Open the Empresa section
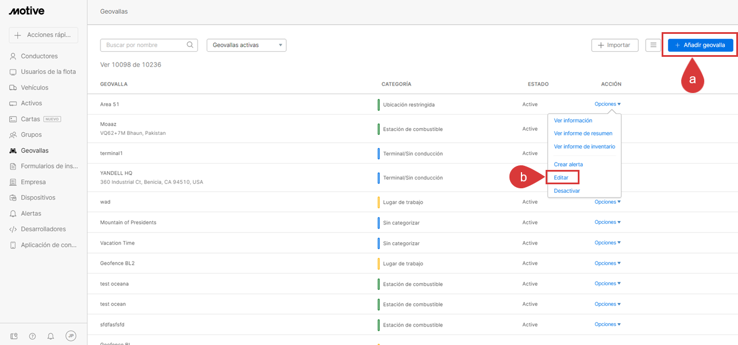The width and height of the screenshot is (738, 345). point(33,182)
